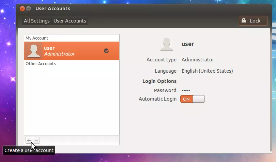Select the user Administrator list entry
The height and width of the screenshot is (162, 276).
(72, 51)
